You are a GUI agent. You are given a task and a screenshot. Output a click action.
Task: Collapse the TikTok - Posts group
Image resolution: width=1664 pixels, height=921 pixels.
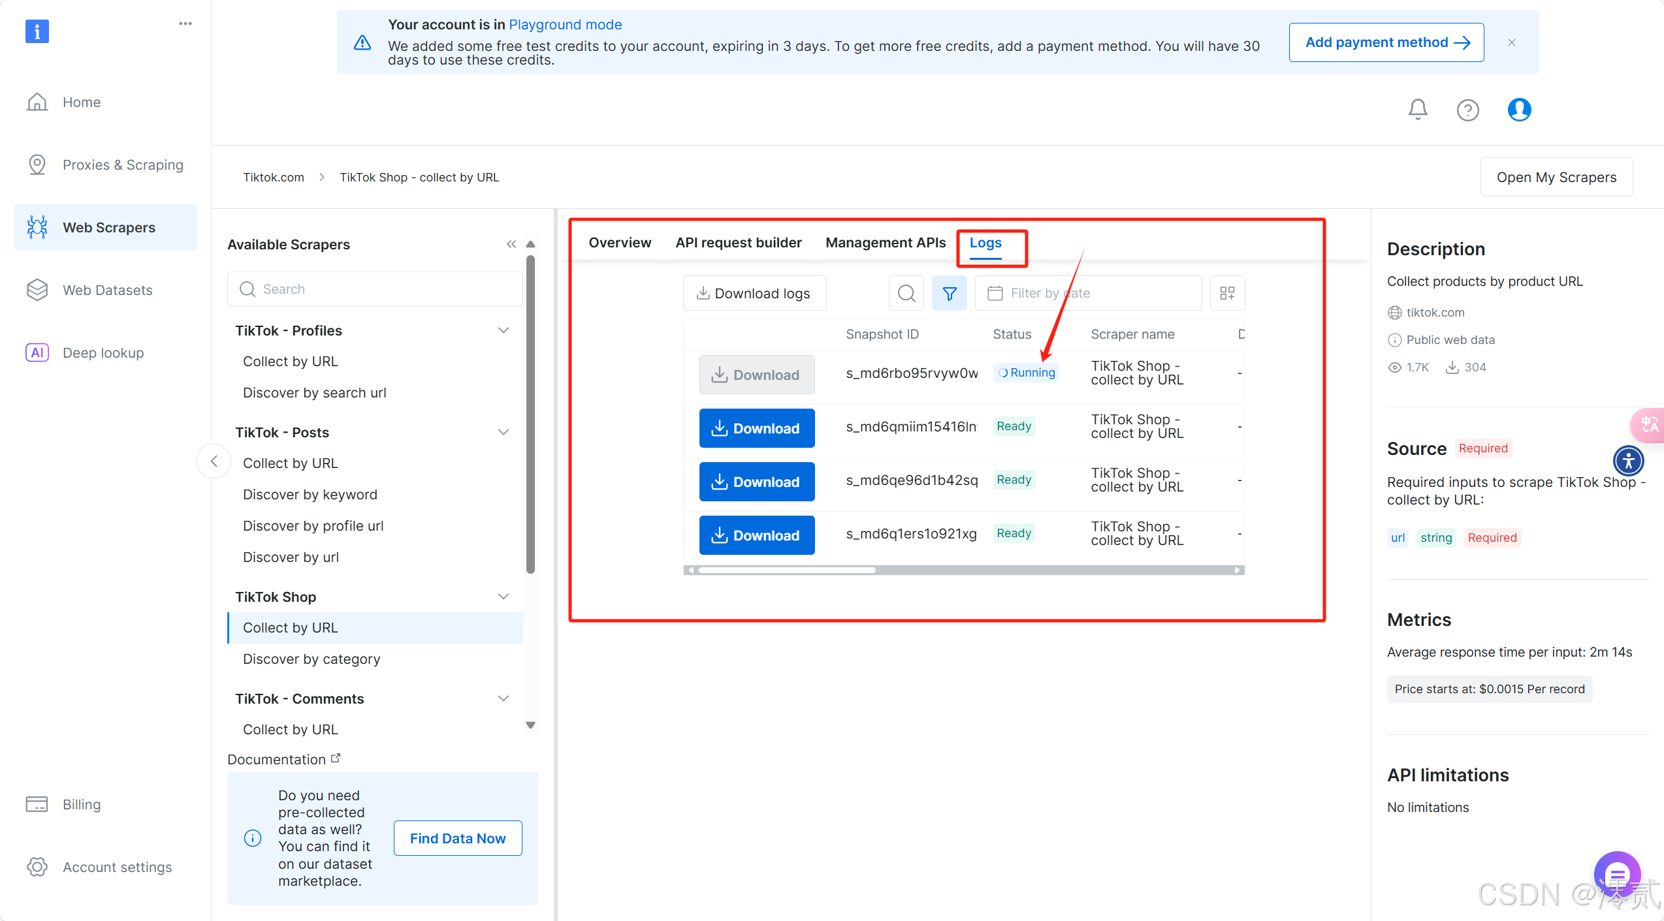click(x=504, y=432)
